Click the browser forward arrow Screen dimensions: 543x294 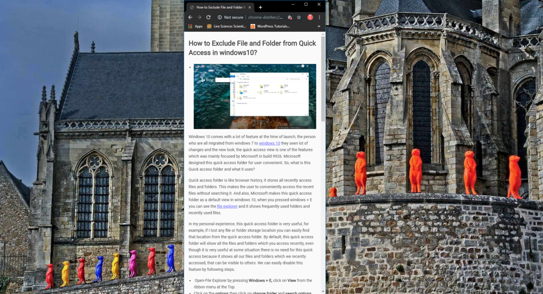199,17
